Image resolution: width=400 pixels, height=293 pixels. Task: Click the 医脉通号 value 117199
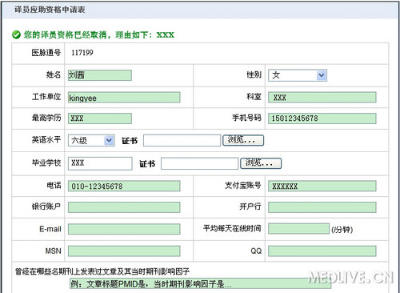coord(82,53)
